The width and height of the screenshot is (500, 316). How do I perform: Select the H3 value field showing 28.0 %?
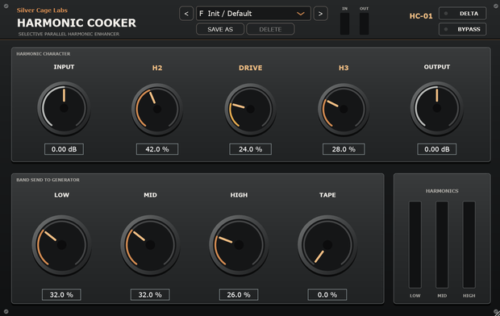click(344, 149)
